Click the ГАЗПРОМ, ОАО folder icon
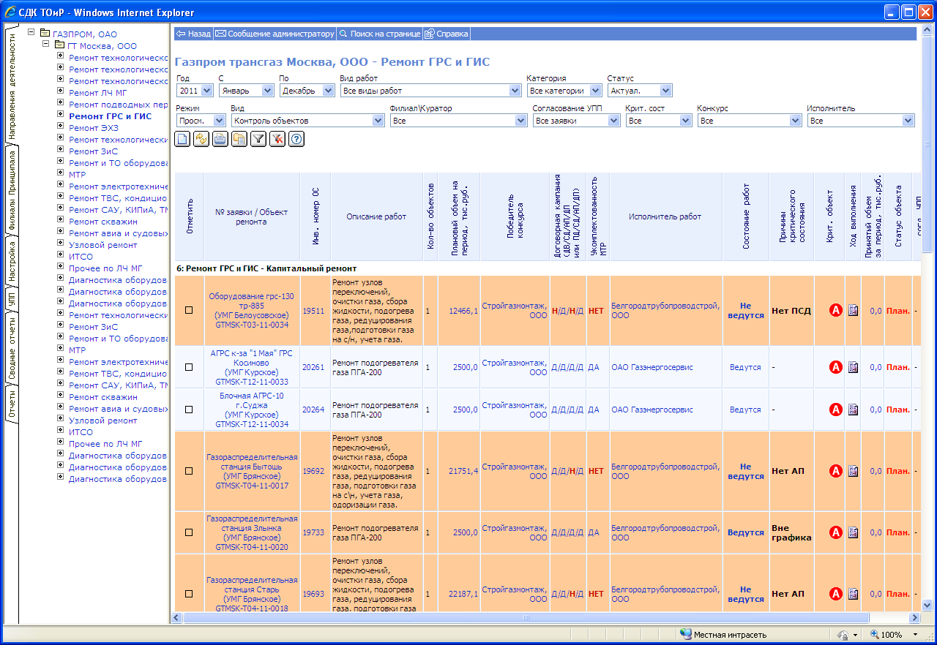937x645 pixels. pos(45,34)
